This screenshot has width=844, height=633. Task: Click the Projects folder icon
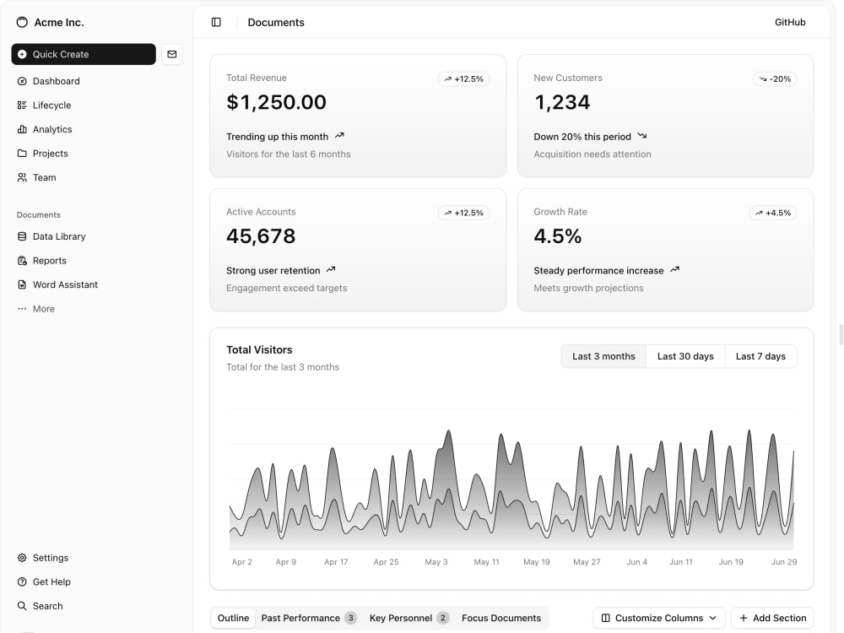pyautogui.click(x=22, y=154)
